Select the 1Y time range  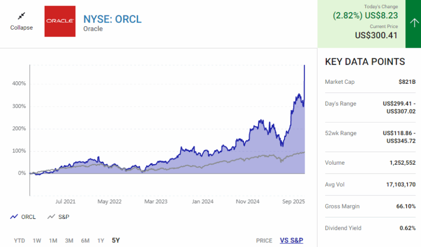pyautogui.click(x=101, y=240)
